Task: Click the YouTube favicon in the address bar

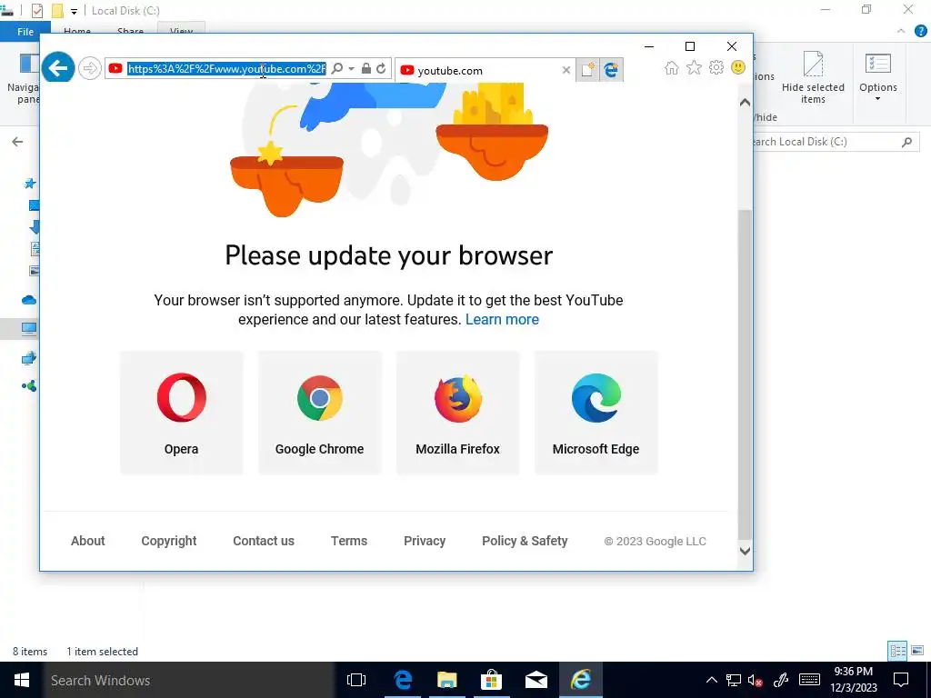Action: point(115,69)
